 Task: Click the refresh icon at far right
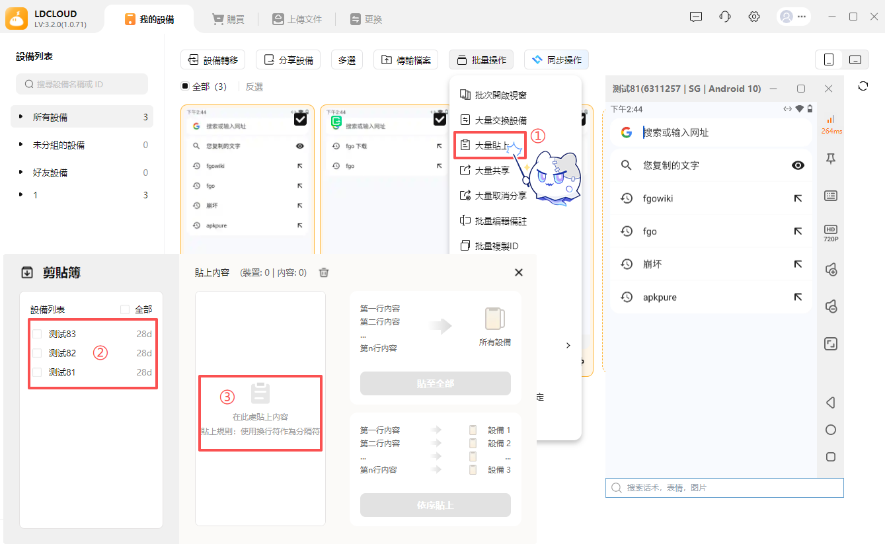point(863,87)
